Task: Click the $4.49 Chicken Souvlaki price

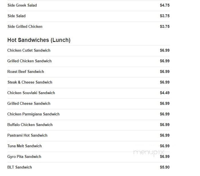Action: click(x=165, y=93)
